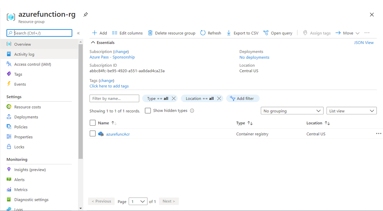
Task: Click the Deployments upload icon
Action: click(x=9, y=117)
